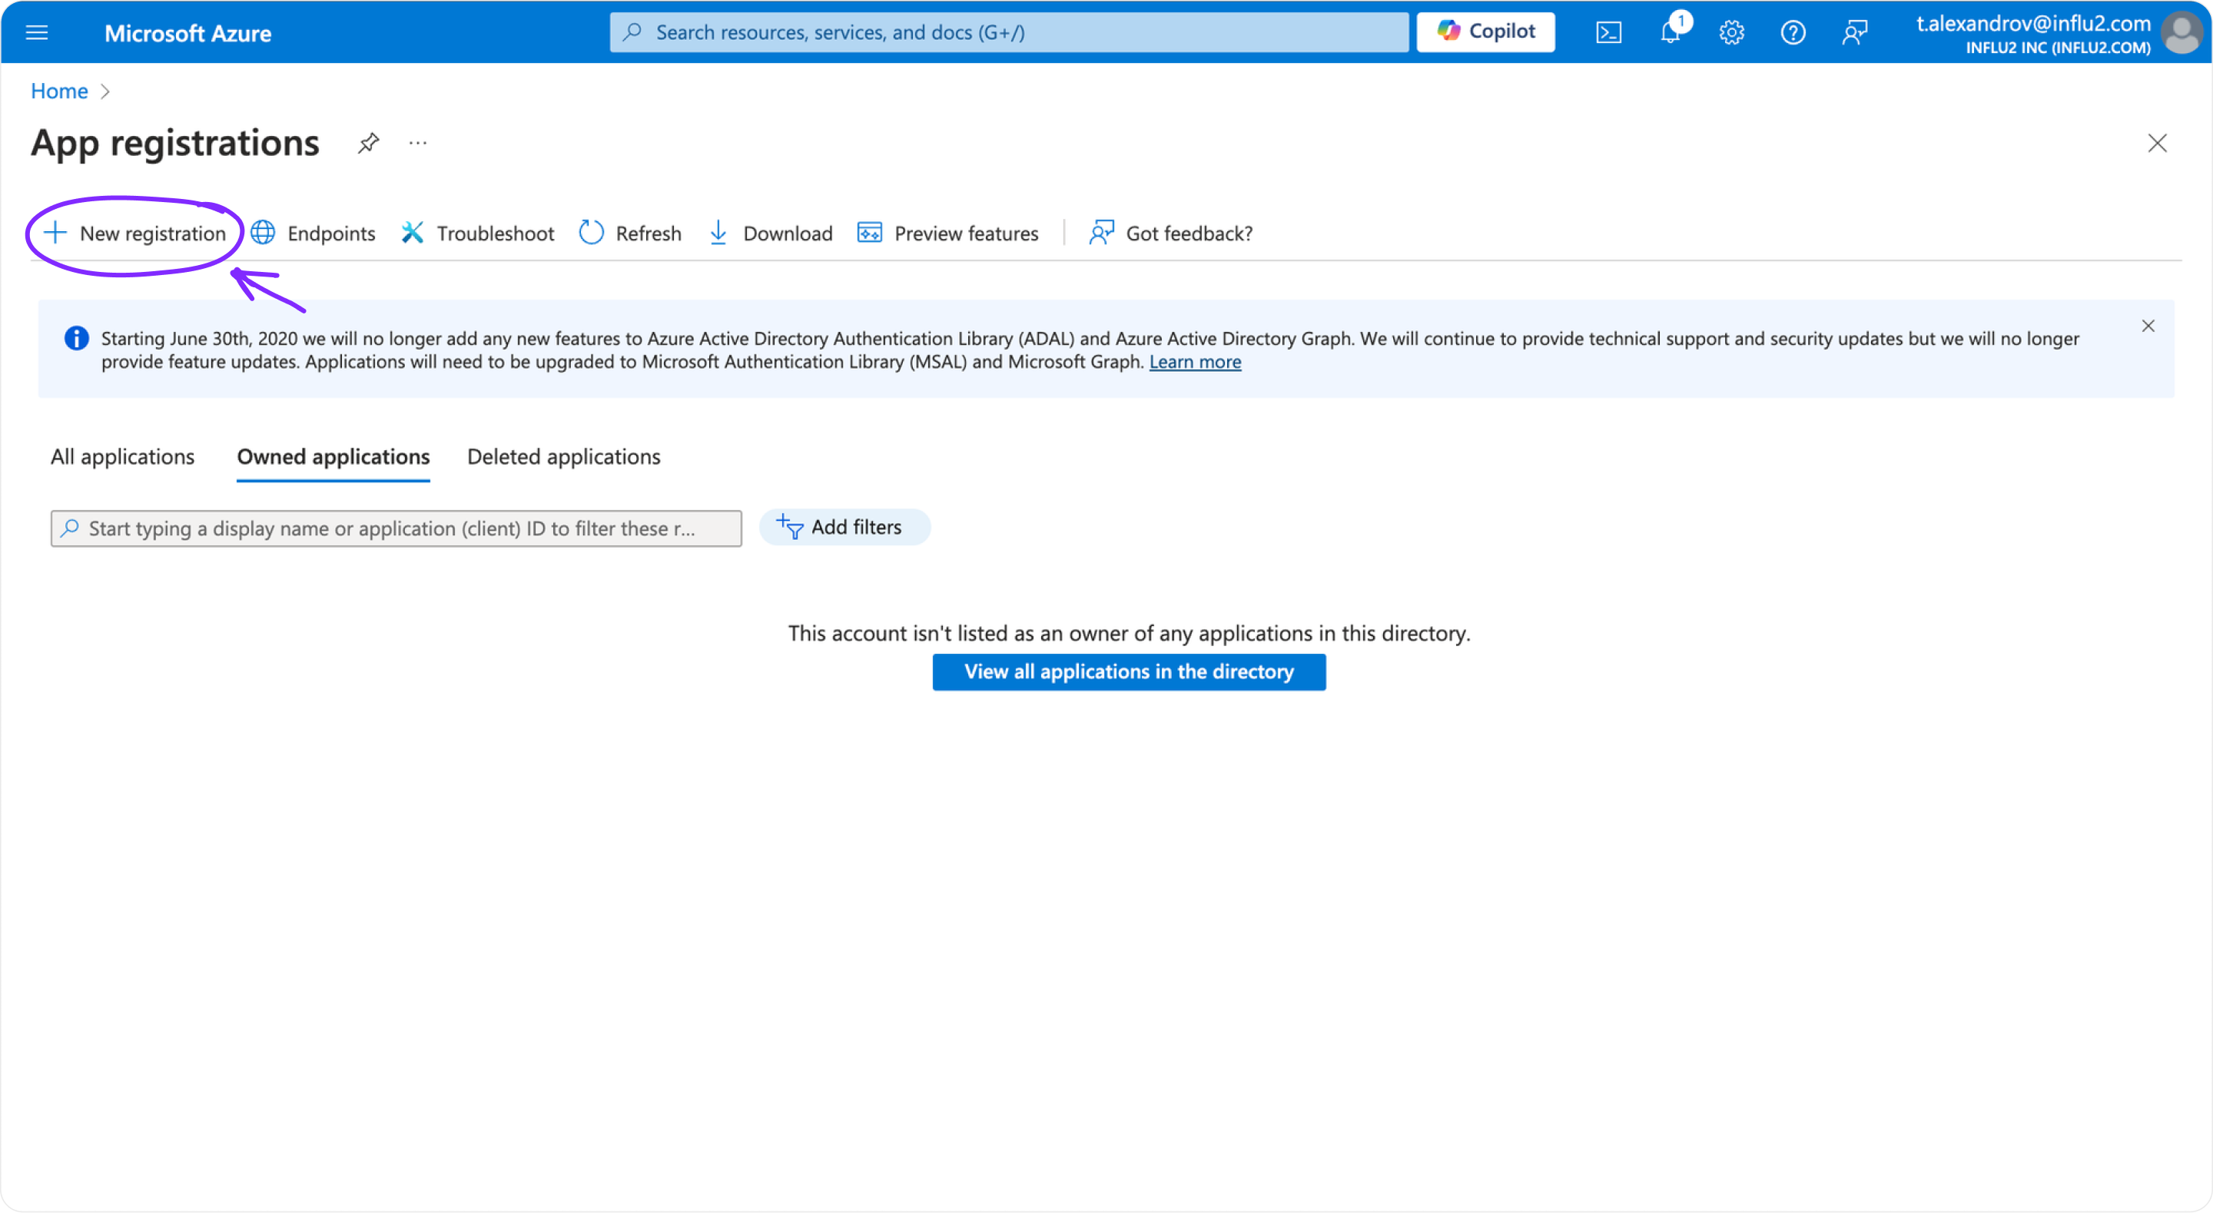Open portal settings gear

pos(1731,32)
